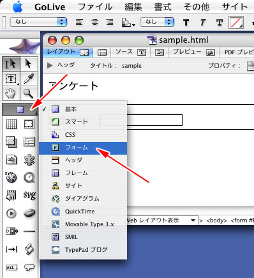Open the その他 menu
This screenshot has height=278, width=254.
pos(197,7)
